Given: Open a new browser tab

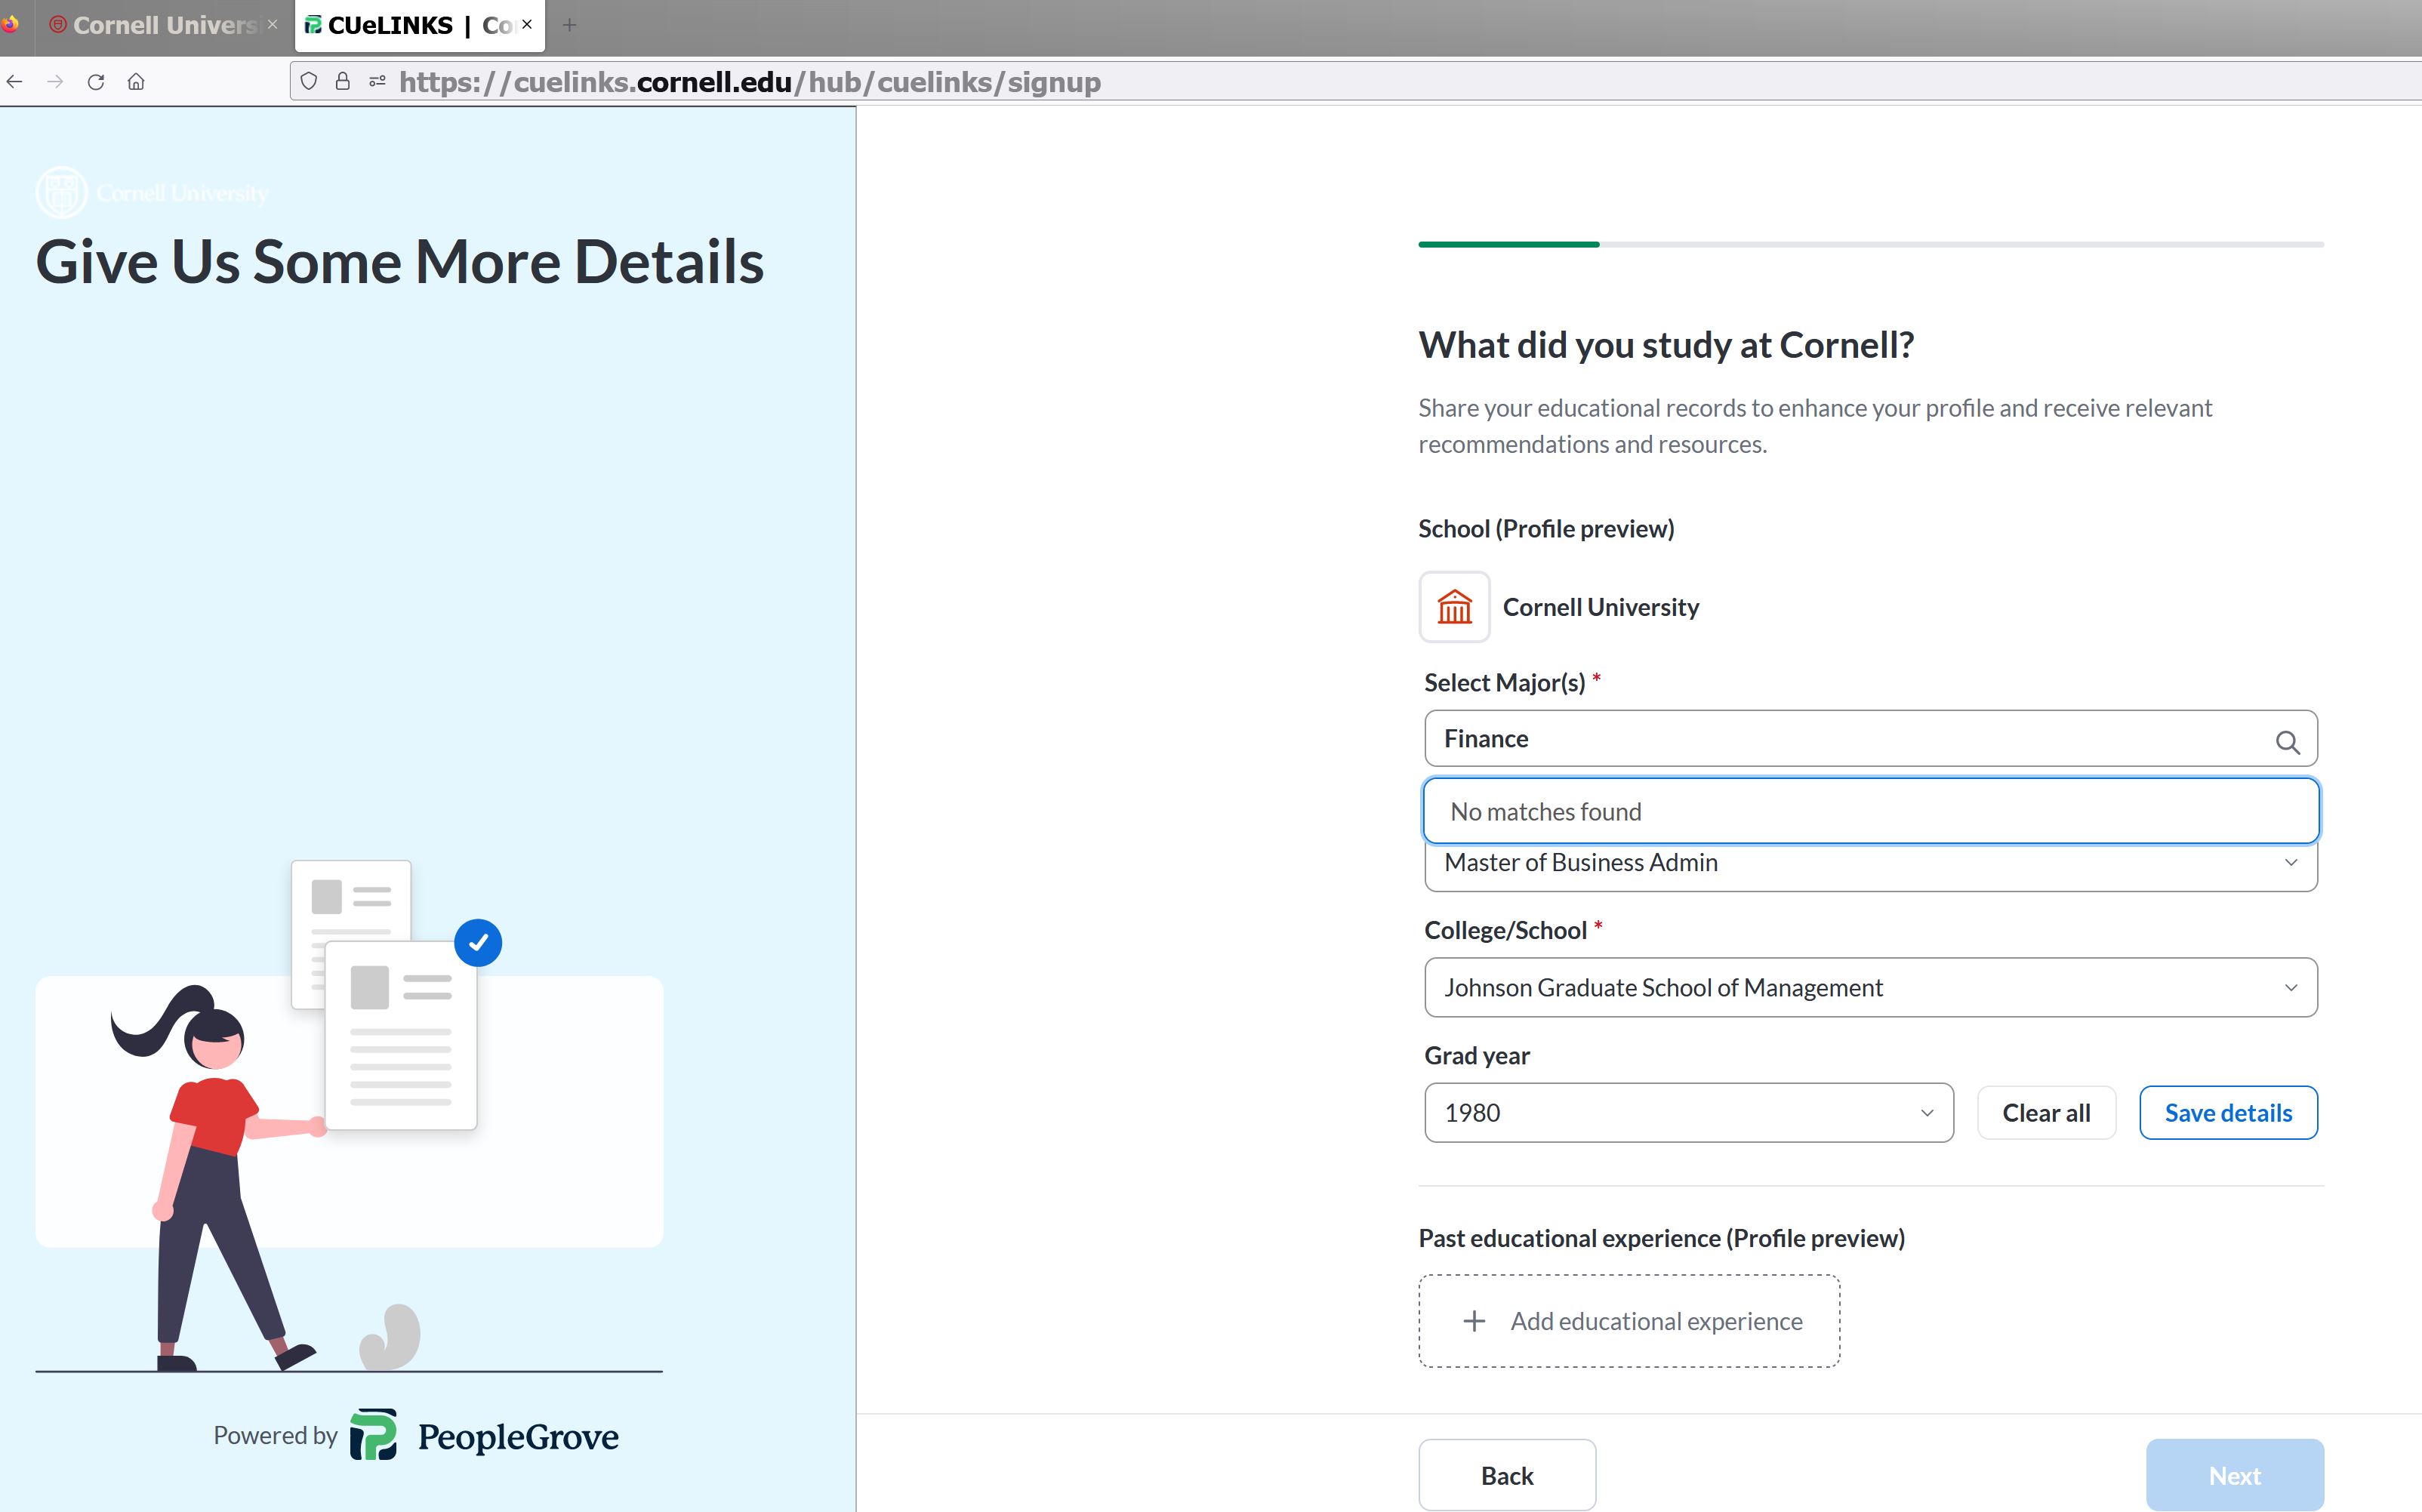Looking at the screenshot, I should tap(570, 25).
